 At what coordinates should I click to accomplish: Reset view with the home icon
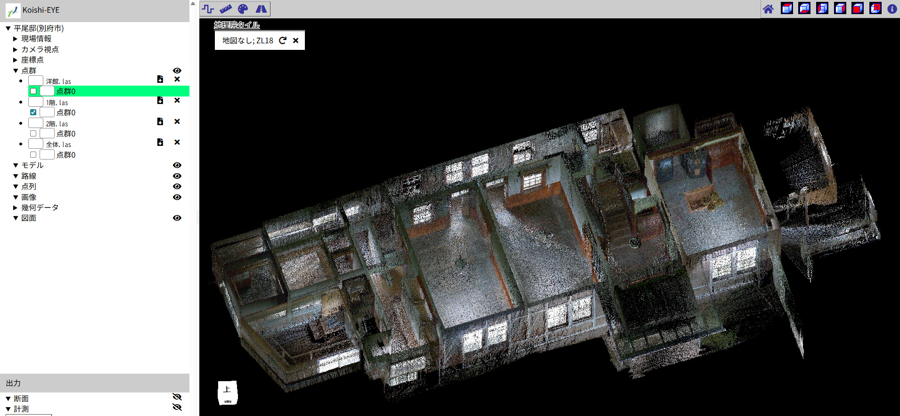pyautogui.click(x=768, y=9)
